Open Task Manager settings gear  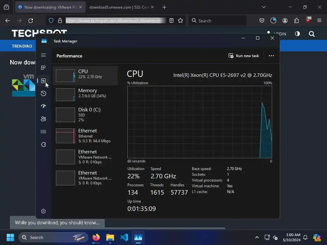pos(43,211)
